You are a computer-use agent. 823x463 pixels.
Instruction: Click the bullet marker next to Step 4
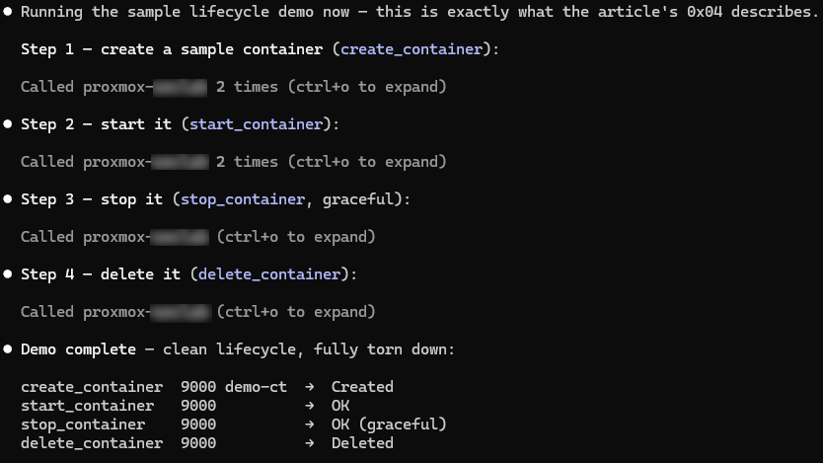[x=8, y=274]
